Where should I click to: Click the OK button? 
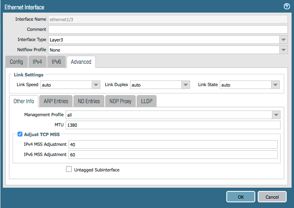241,197
